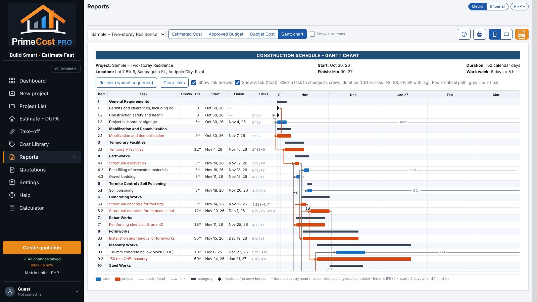Click the Mobilization and demobilization task
Screen dimensions: 537x302
pos(137,136)
